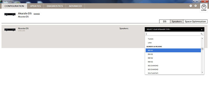Minimize the Linn Konfig window

tap(195, 1)
